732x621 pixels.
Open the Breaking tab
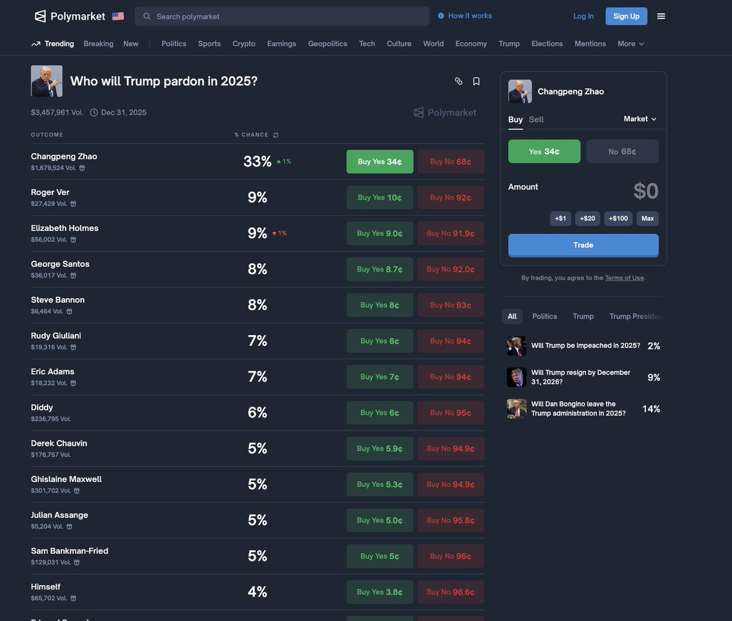tap(98, 44)
